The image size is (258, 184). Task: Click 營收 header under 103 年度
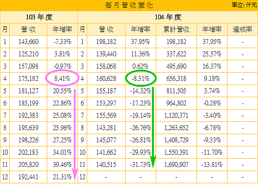point(28,29)
